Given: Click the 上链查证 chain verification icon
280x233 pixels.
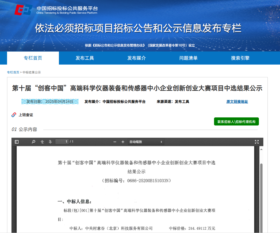Looking at the screenshot, I should click(x=14, y=115).
